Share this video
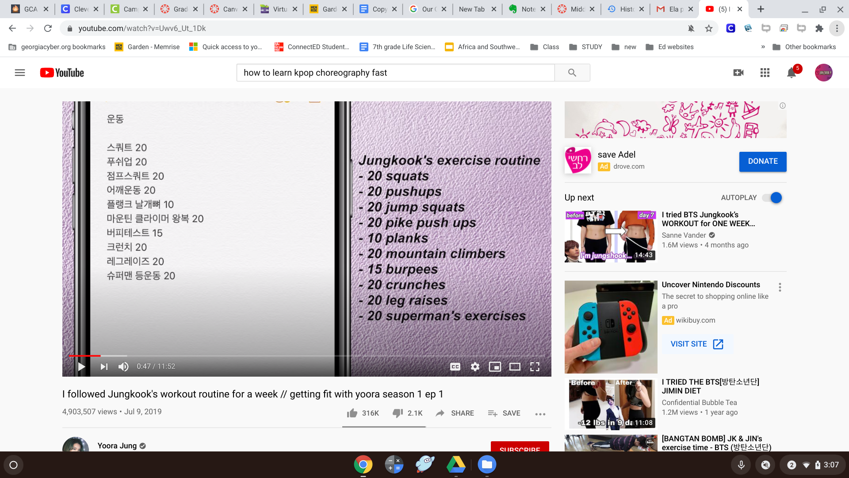This screenshot has width=849, height=478. (455, 413)
